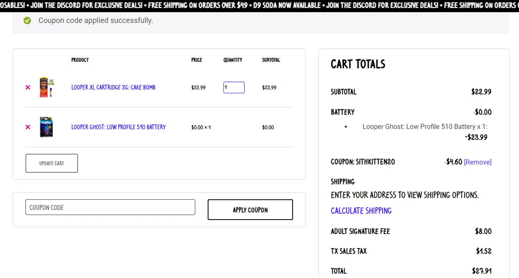519x278 pixels.
Task: Focus the Coupon Code input field
Action: (x=110, y=207)
